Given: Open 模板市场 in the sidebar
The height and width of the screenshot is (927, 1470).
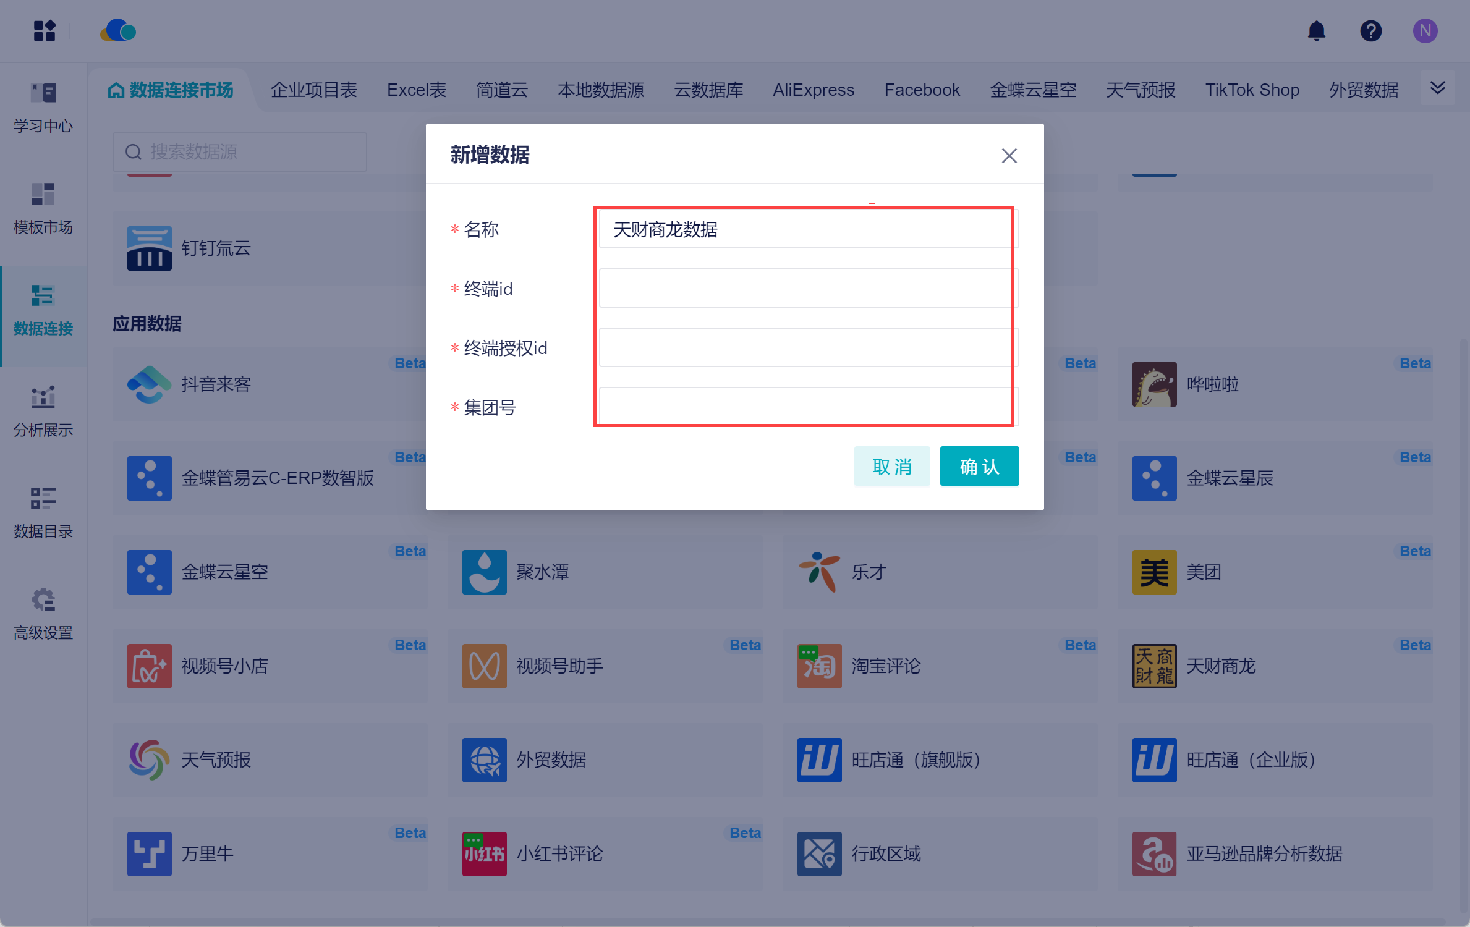Looking at the screenshot, I should [x=43, y=209].
